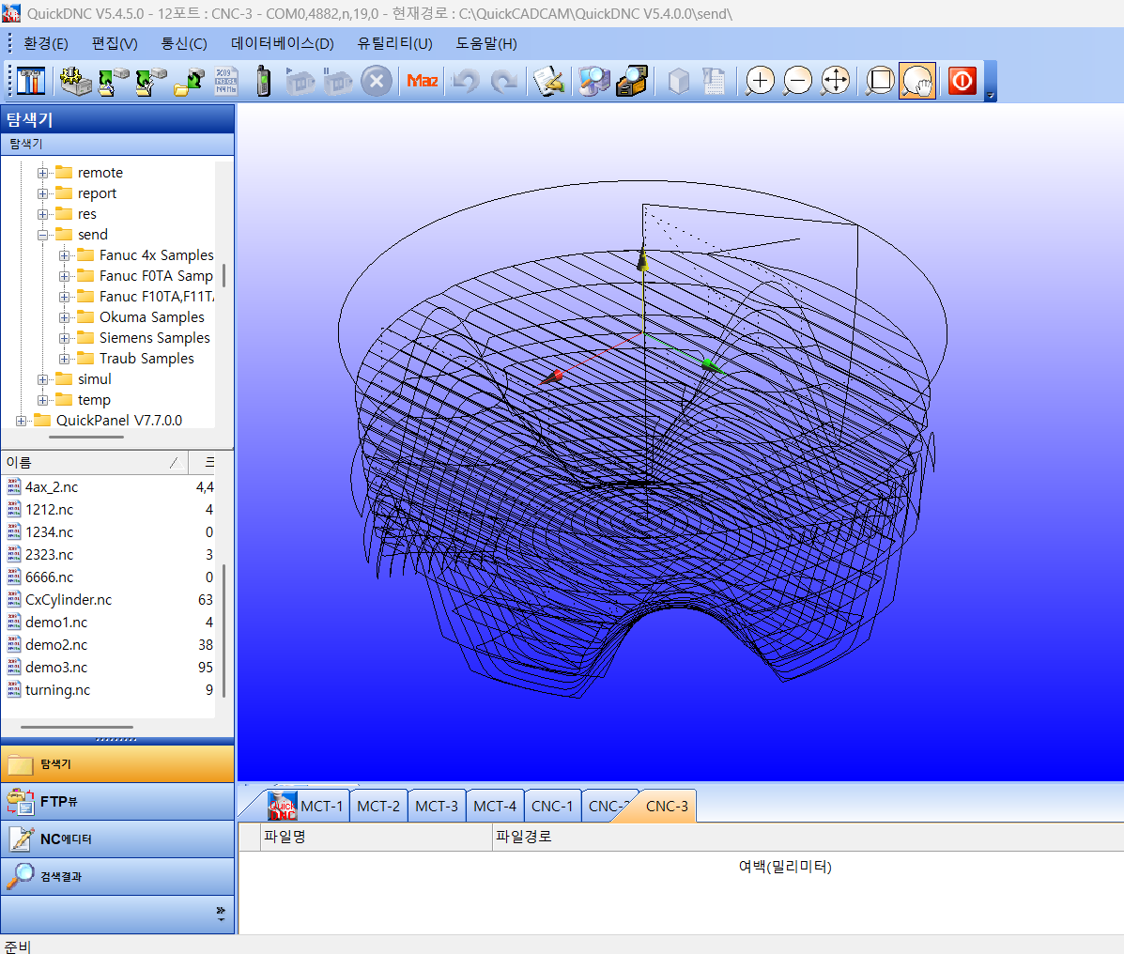Click the toolbar overflow options arrow

click(x=991, y=95)
